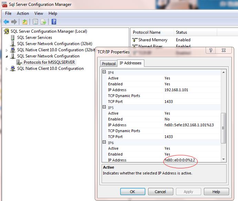Select the IP Addresses tab
The image size is (238, 201).
131,63
